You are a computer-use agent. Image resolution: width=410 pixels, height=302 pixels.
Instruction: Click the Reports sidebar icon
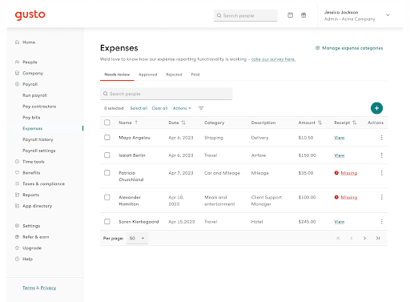[x=17, y=195]
